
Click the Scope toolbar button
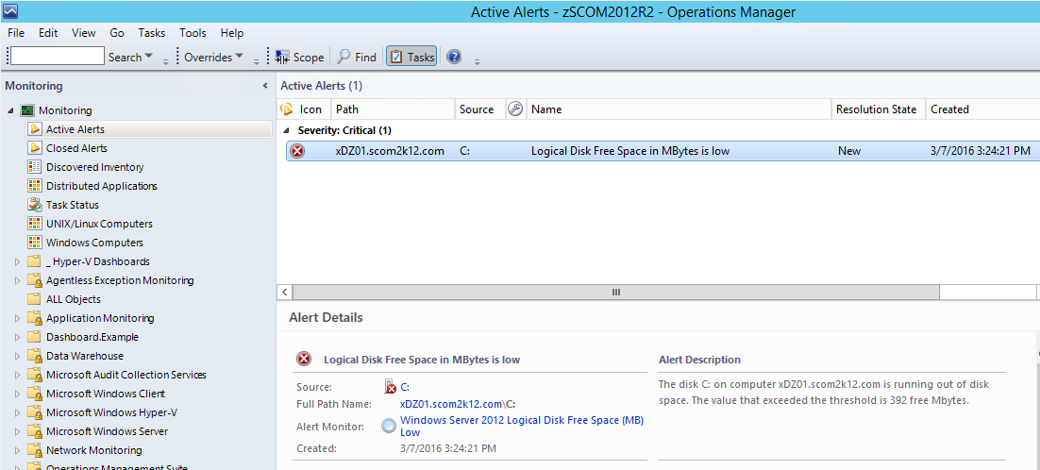(x=299, y=57)
